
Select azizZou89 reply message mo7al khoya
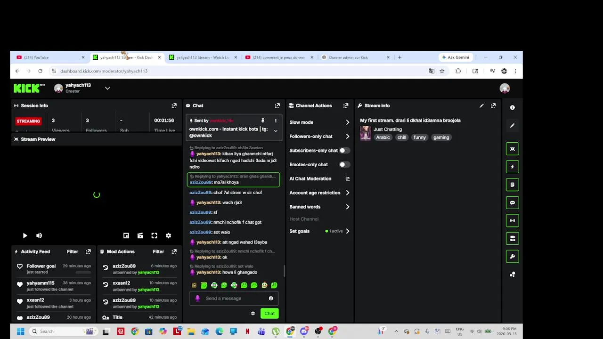pos(234,179)
